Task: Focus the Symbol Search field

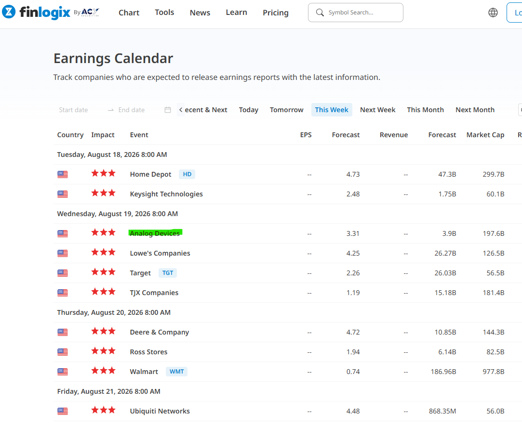Action: 356,13
